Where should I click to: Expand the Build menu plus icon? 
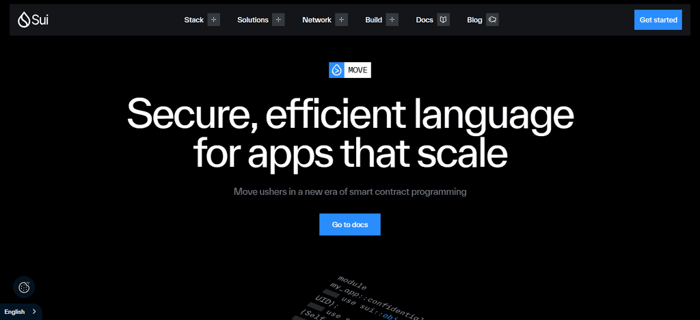(x=392, y=20)
